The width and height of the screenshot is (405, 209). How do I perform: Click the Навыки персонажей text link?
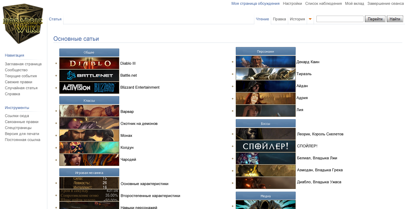pos(139,208)
